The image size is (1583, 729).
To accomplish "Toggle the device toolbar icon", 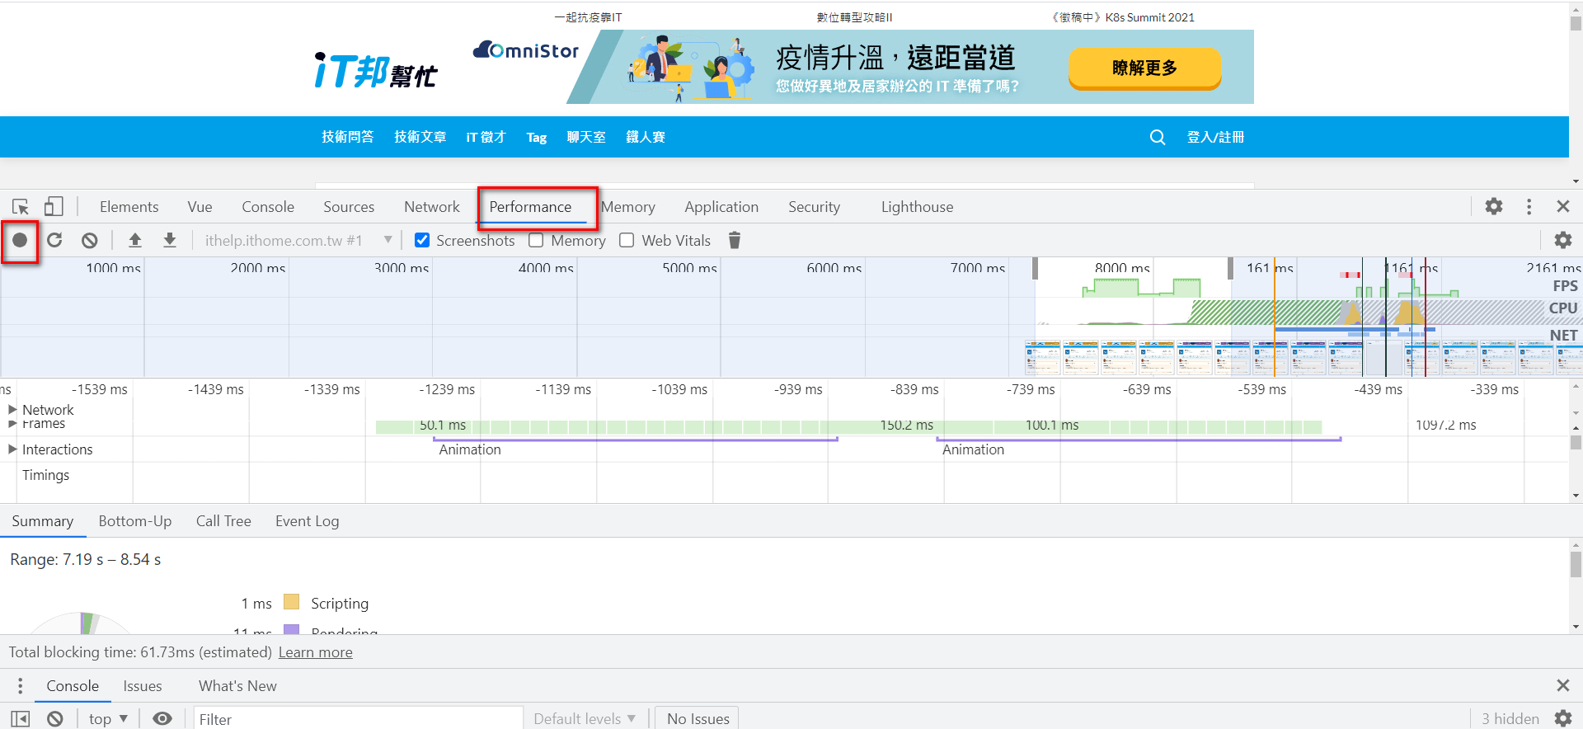I will pos(54,206).
